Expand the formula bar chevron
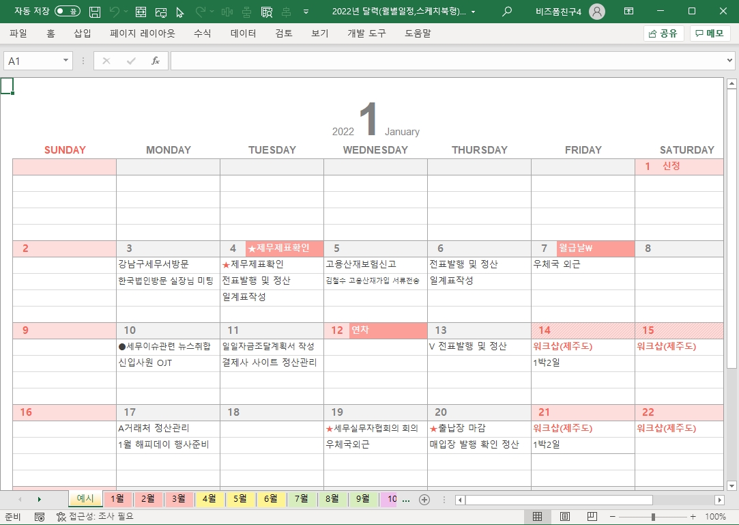This screenshot has height=525, width=739. point(729,60)
